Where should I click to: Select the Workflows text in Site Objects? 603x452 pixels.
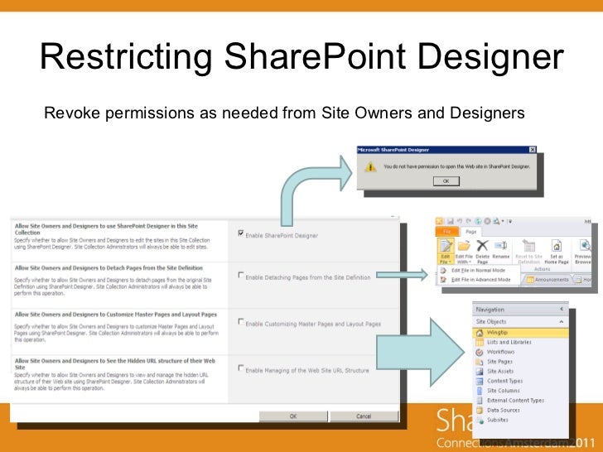[x=500, y=352]
